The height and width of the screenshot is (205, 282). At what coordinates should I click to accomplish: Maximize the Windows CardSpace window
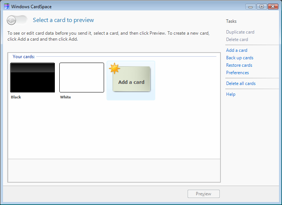[x=262, y=7]
